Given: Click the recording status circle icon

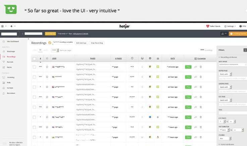Looking at the screenshot, I should (50, 43).
